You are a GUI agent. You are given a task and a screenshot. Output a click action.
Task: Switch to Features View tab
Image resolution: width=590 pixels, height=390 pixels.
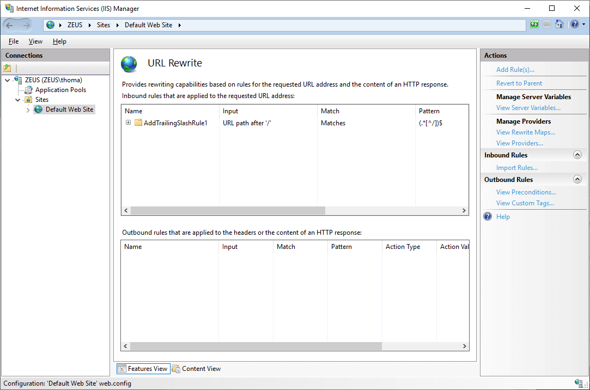(143, 369)
